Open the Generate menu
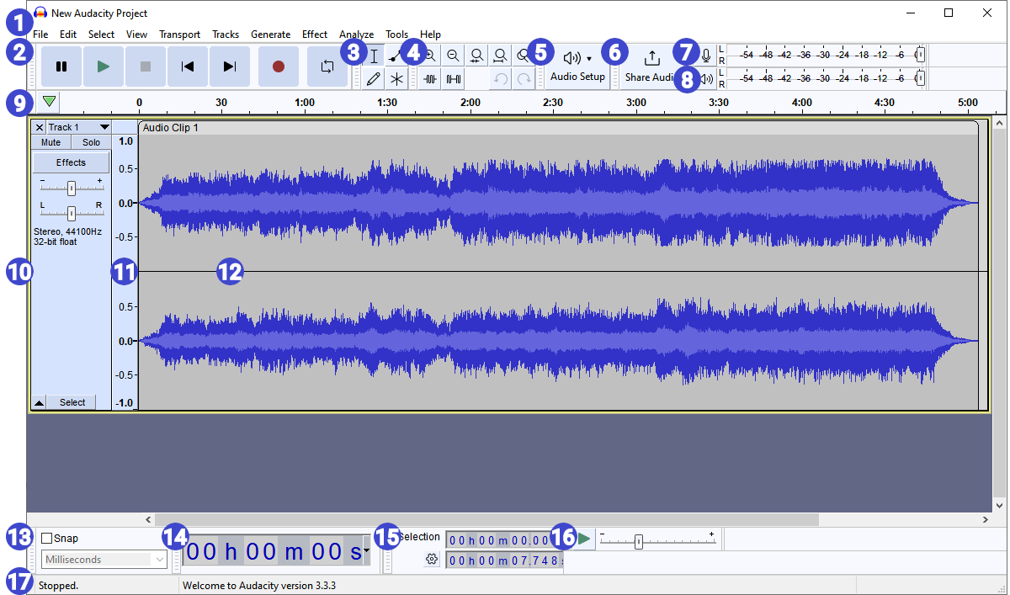 270,35
